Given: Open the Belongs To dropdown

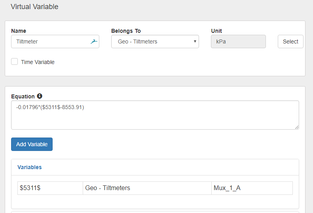Looking at the screenshot, I should [155, 41].
